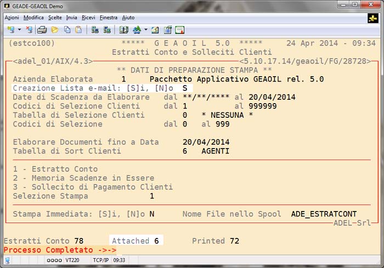This screenshot has width=384, height=268.
Task: Open the Scelte menu
Action: [x=55, y=18]
